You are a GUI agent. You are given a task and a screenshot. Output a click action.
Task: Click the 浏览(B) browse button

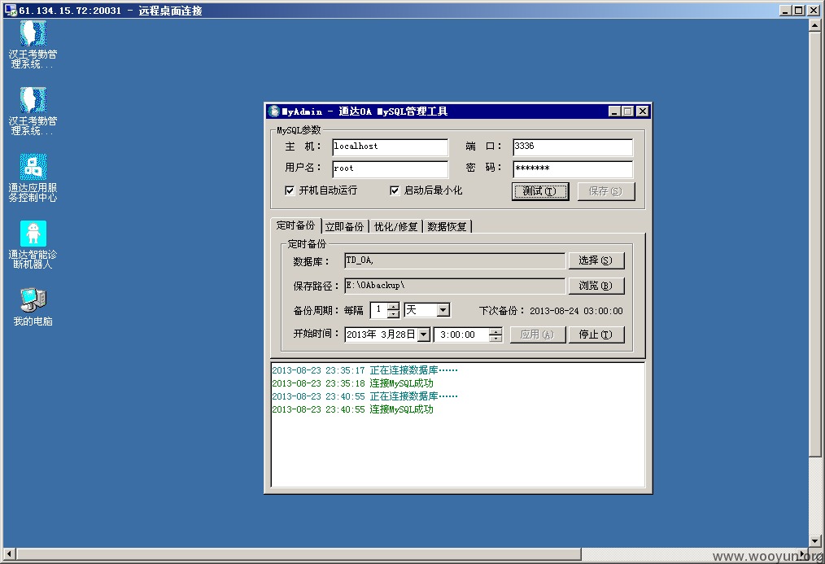tap(596, 286)
